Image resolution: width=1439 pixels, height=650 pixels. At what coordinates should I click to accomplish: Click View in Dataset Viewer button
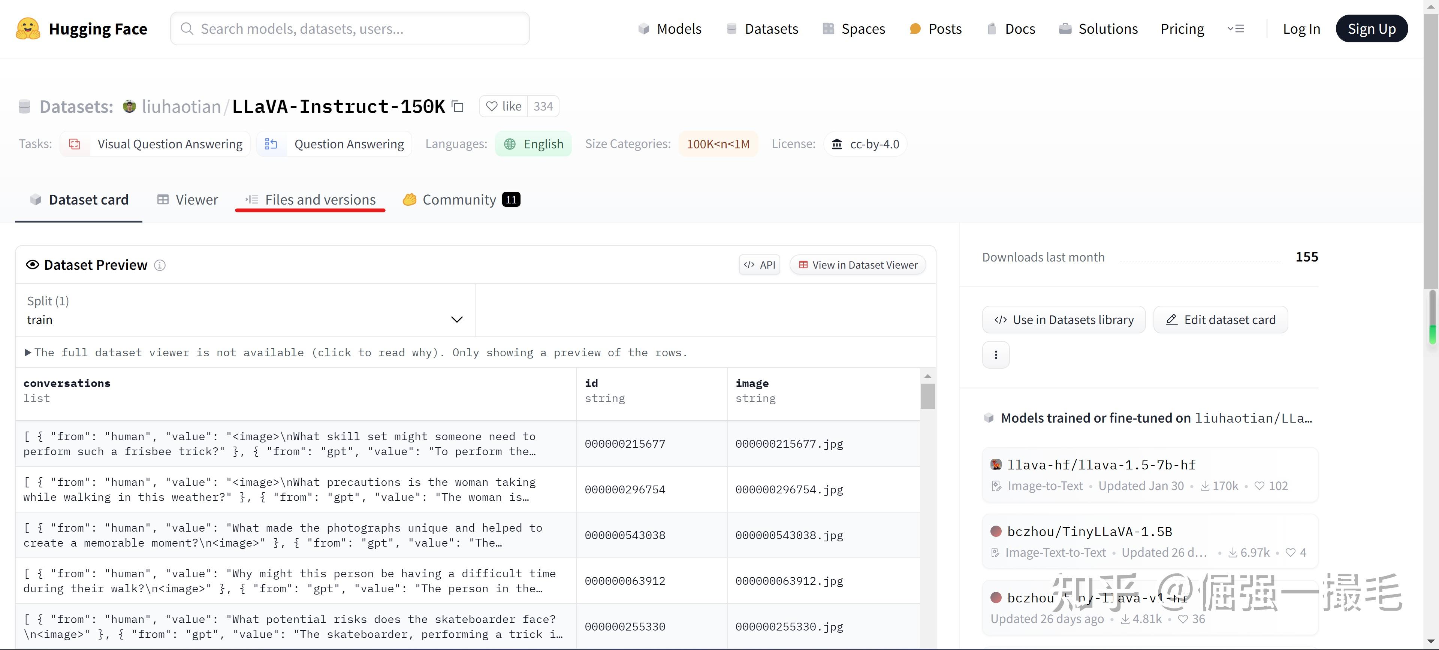coord(858,265)
